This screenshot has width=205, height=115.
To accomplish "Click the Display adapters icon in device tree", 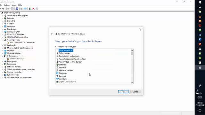I will [5, 32].
